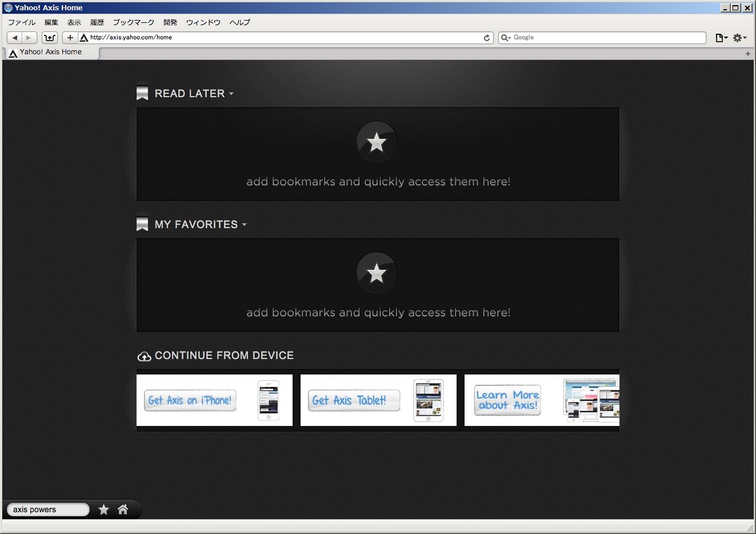Open the ヘルプ menu
756x534 pixels.
point(240,22)
